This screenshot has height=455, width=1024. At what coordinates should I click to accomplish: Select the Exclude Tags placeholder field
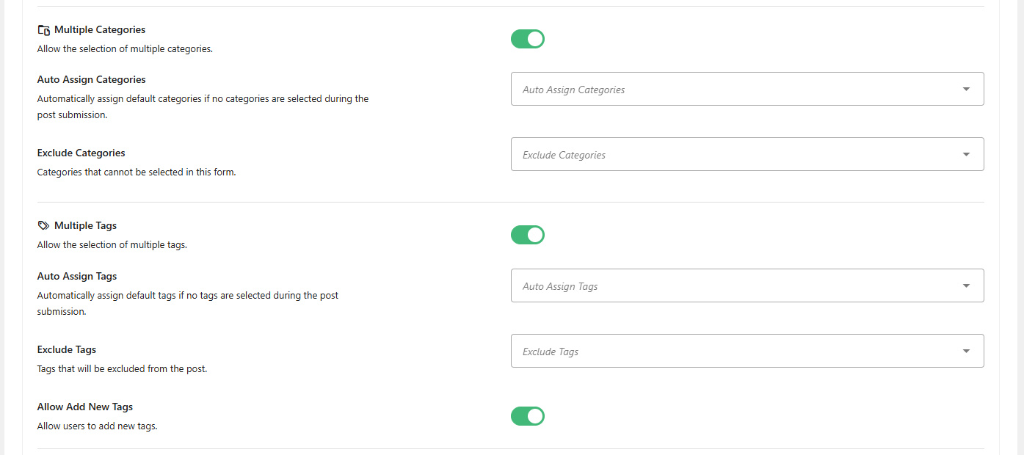[x=747, y=351]
